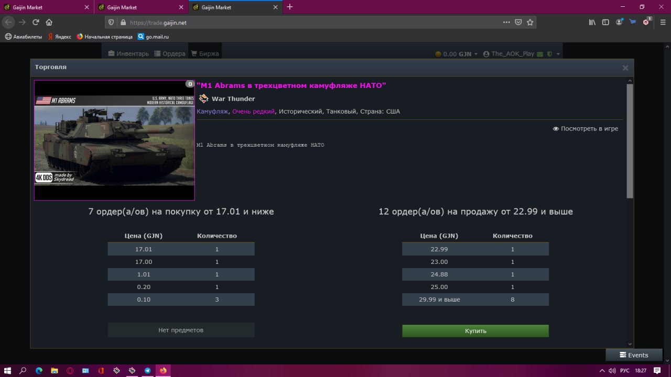671x377 pixels.
Task: Click the Нет предметов button
Action: (x=181, y=330)
